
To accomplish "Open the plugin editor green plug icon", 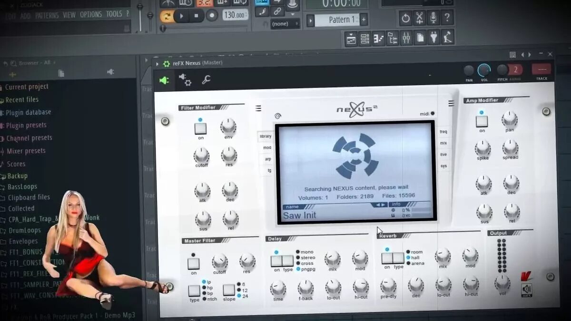I will click(x=164, y=80).
